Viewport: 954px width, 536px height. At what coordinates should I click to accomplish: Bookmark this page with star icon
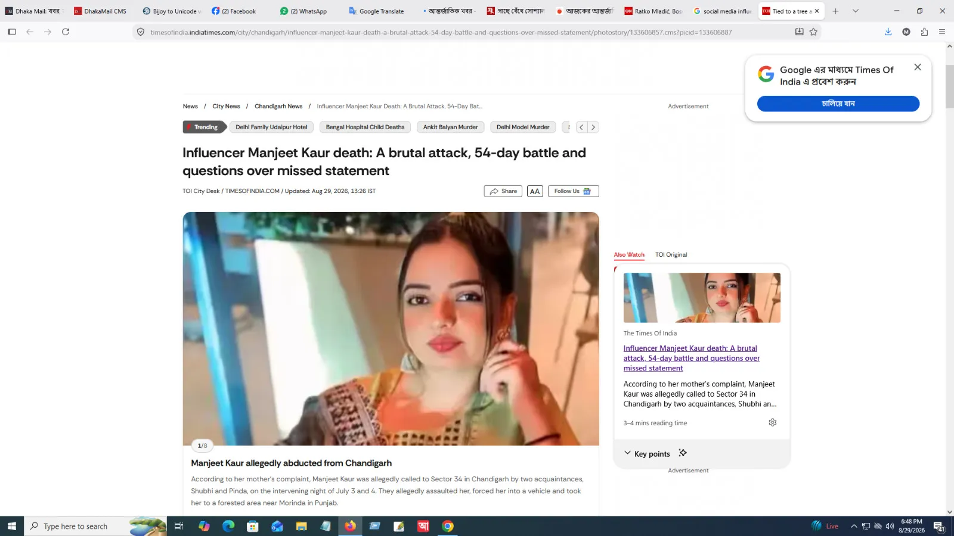tap(813, 32)
